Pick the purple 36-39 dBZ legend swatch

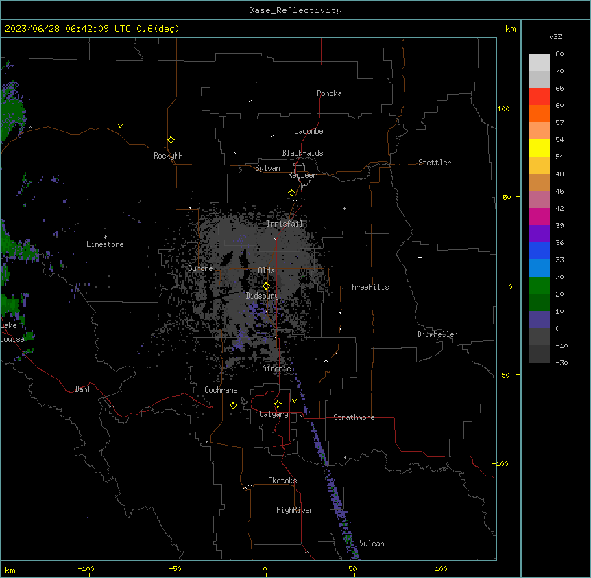pyautogui.click(x=539, y=234)
